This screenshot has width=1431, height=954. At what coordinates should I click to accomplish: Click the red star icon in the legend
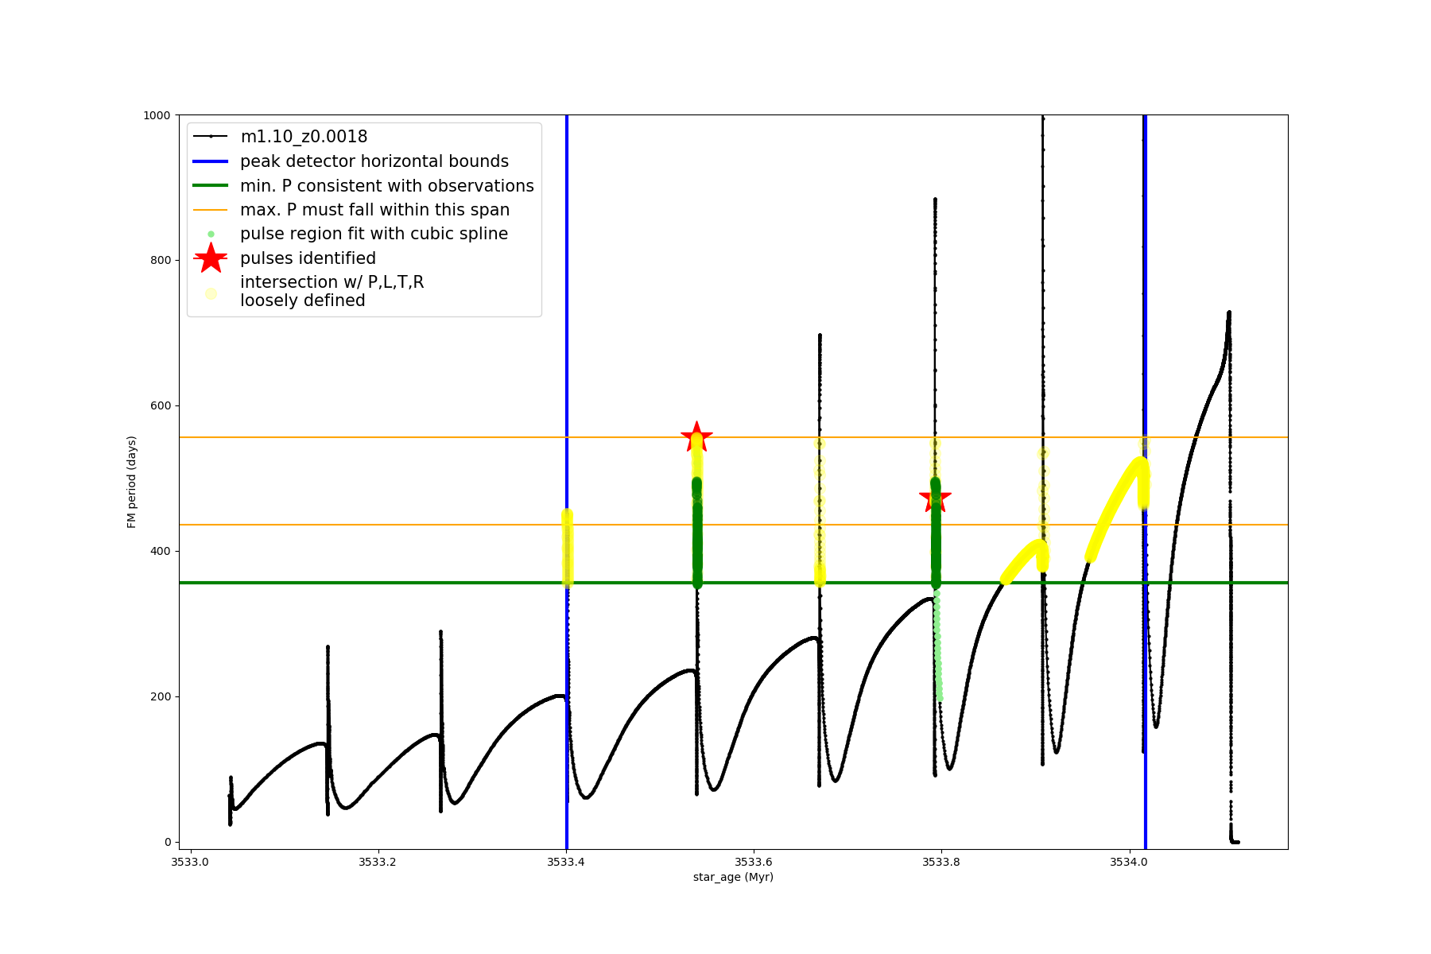(x=211, y=258)
